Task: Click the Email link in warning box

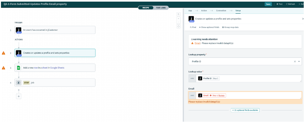Action: pyautogui.click(x=197, y=43)
